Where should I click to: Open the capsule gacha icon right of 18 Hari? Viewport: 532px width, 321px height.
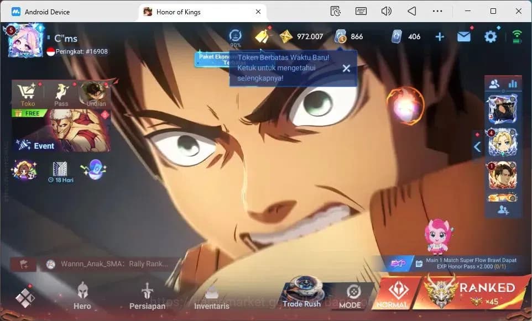tap(95, 169)
